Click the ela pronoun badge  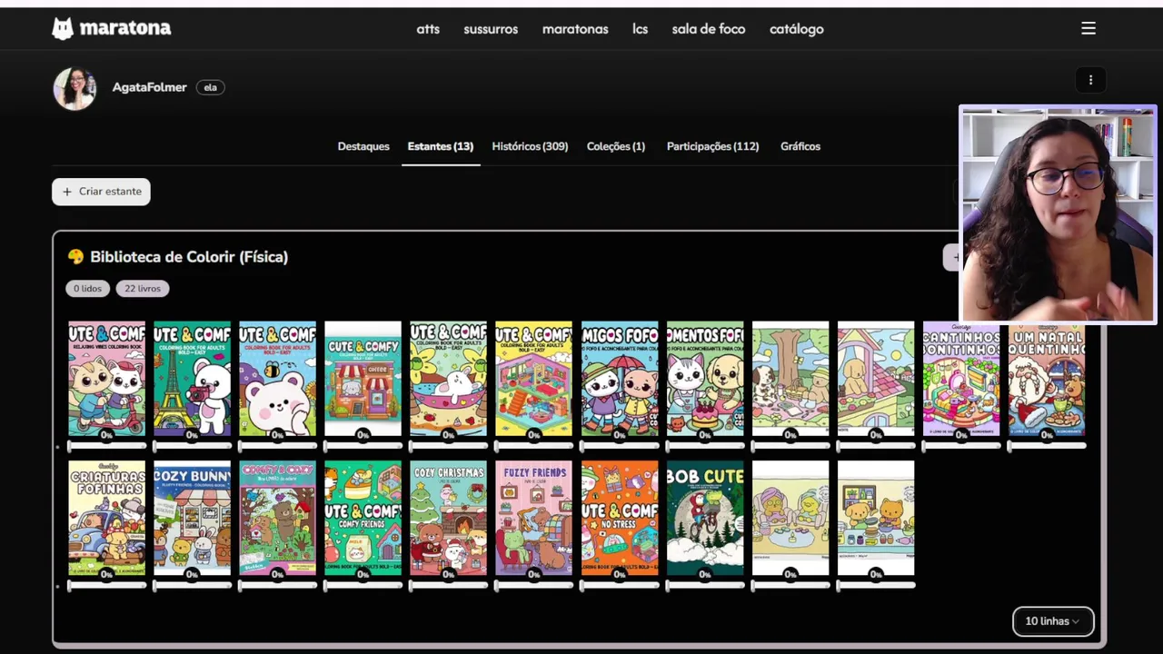coord(211,87)
